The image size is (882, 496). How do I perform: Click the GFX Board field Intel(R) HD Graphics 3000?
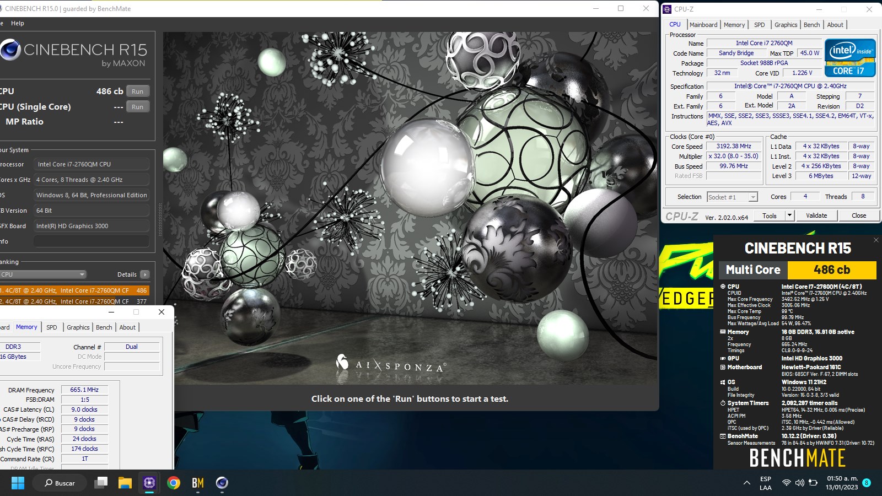(92, 226)
